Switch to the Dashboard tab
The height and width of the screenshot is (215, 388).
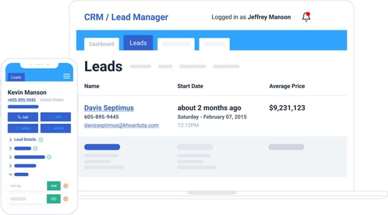[x=102, y=44]
